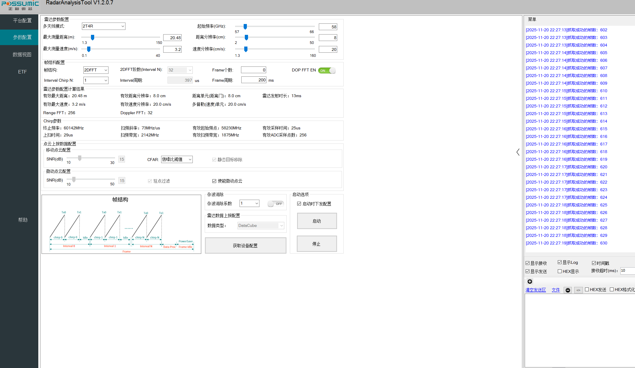Click the 最大测量距离 slider handle
This screenshot has height=368, width=635.
[x=92, y=37]
